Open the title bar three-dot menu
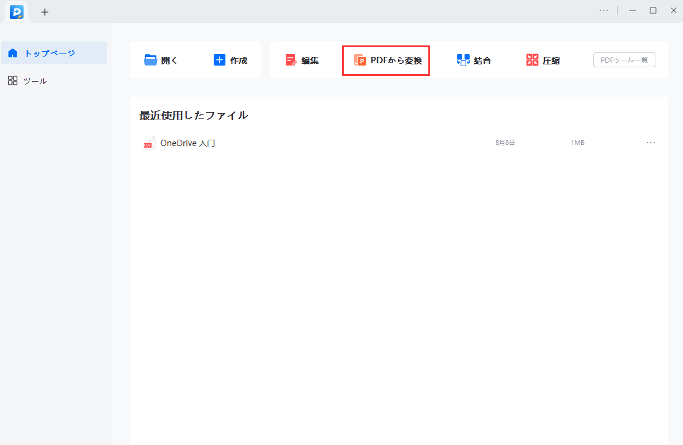This screenshot has width=683, height=445. tap(604, 10)
